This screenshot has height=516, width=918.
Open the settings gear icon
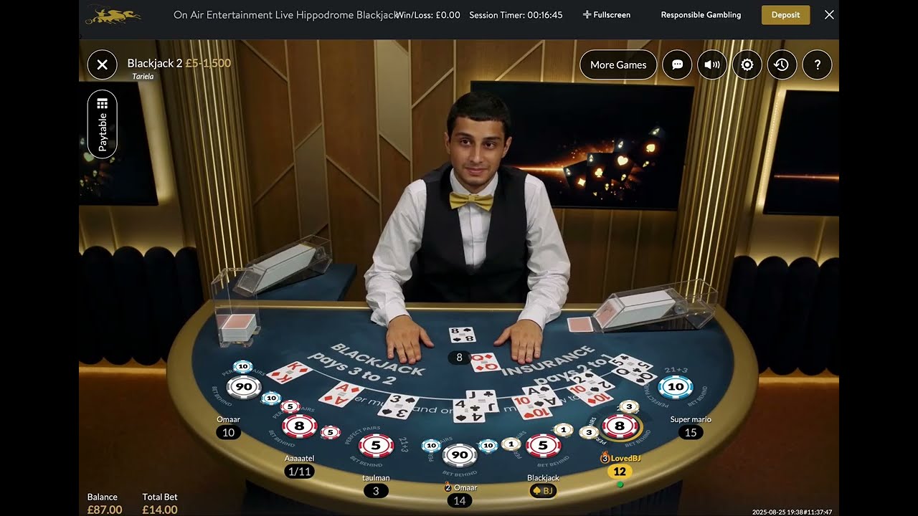[747, 64]
